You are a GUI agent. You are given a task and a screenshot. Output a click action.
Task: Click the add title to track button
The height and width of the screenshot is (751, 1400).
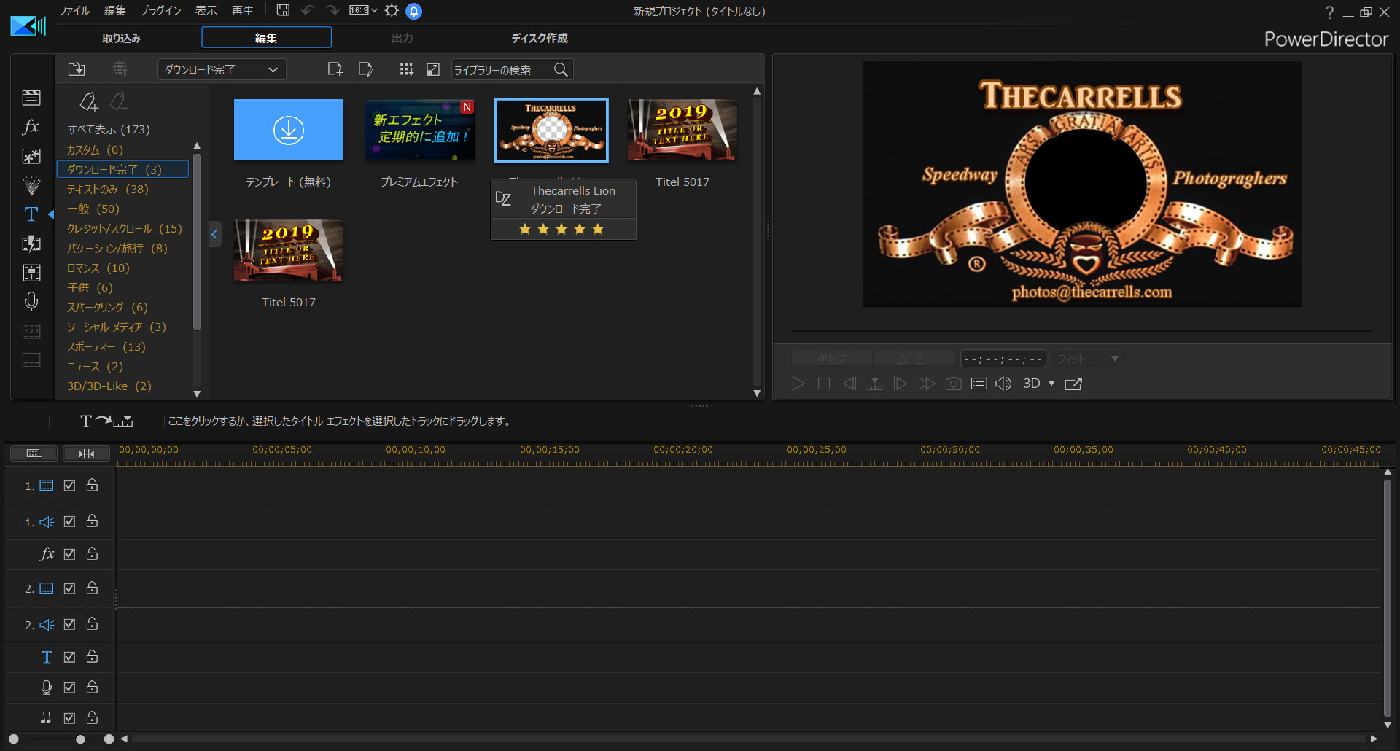[x=106, y=421]
